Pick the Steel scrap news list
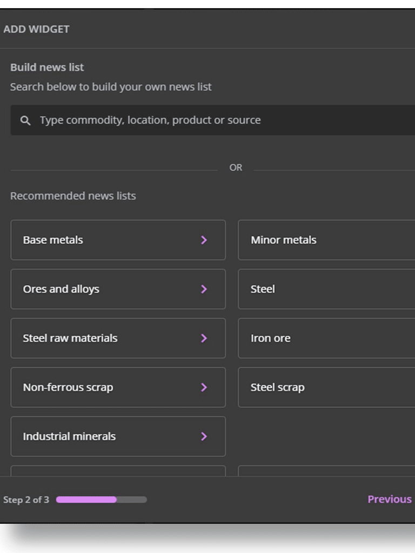The width and height of the screenshot is (415, 553). point(324,388)
